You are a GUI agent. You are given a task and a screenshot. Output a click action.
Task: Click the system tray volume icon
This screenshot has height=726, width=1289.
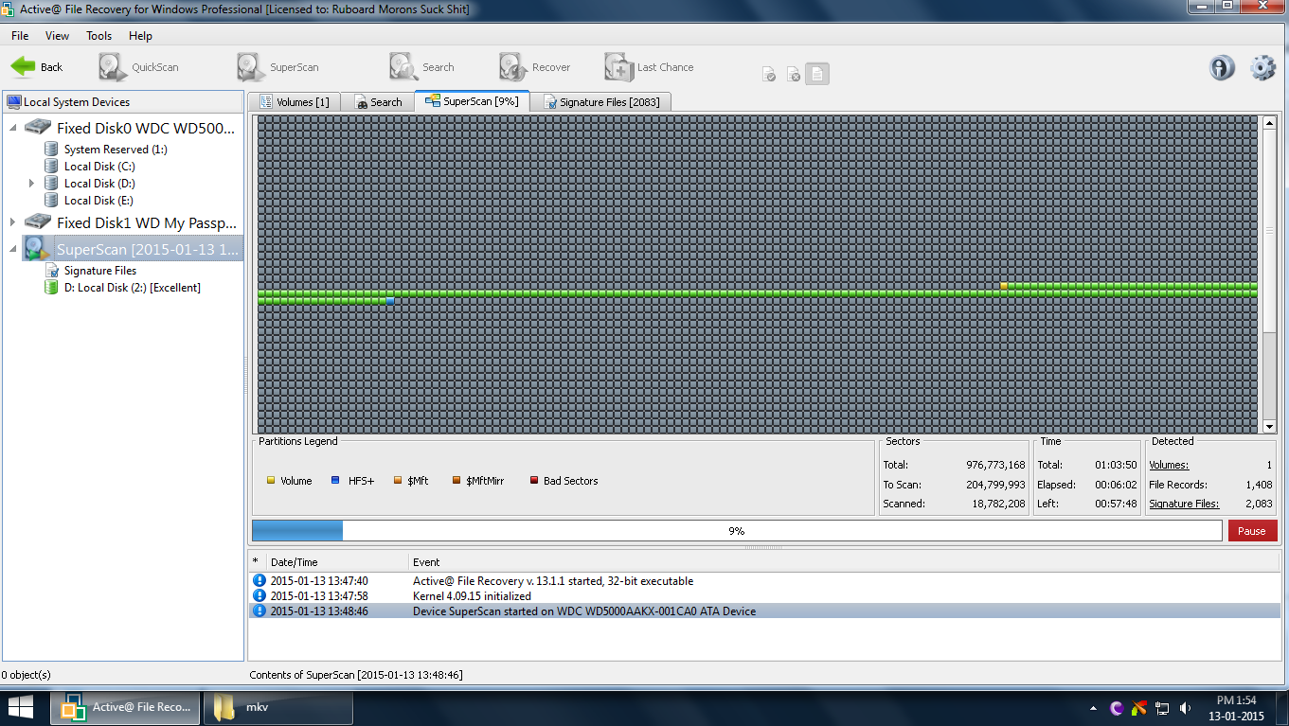click(x=1183, y=708)
